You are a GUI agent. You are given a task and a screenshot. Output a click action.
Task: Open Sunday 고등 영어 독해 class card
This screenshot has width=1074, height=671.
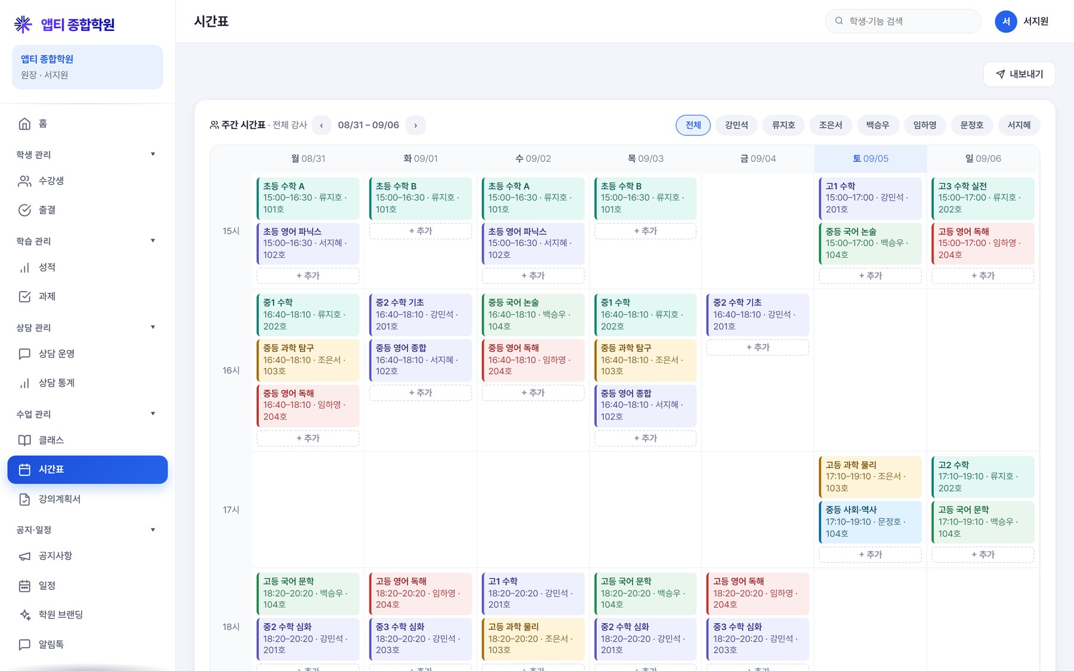[x=983, y=243]
